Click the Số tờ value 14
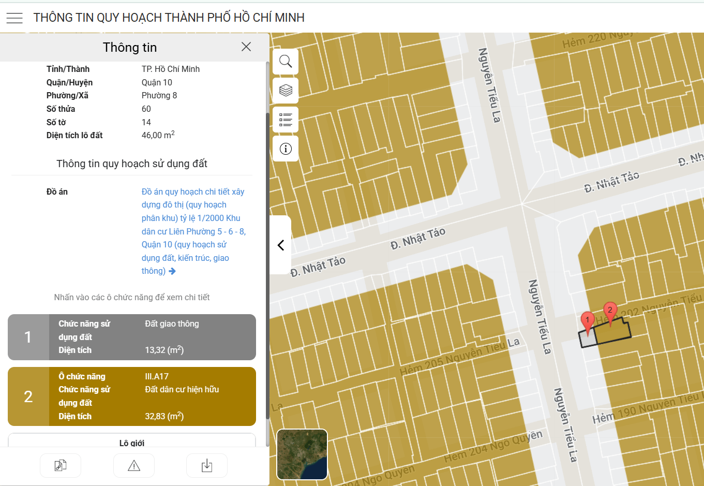704x486 pixels. 146,122
